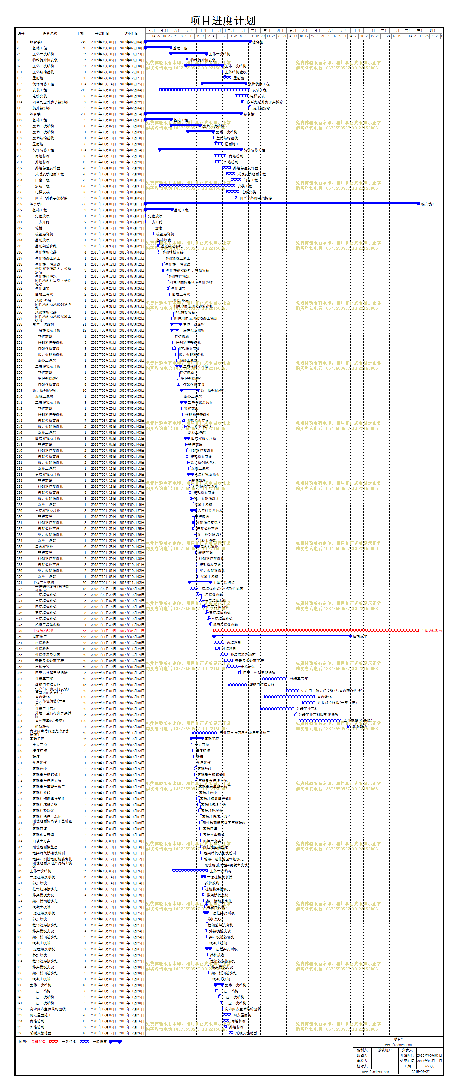The width and height of the screenshot is (458, 1090).
Task: Click the 650天 duration value in the title block
Action: [429, 1066]
